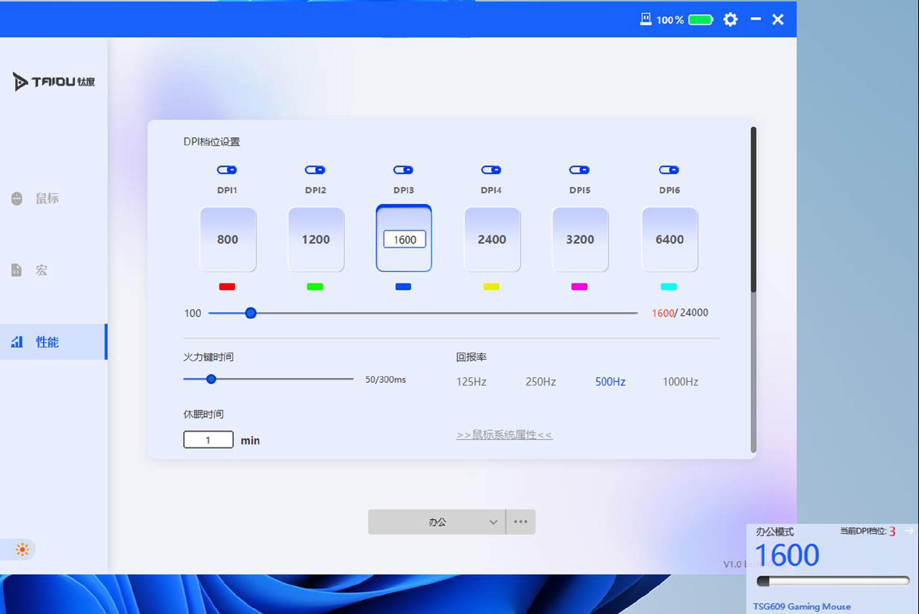Click the wireless receiver connection icon
The width and height of the screenshot is (919, 614).
pyautogui.click(x=646, y=19)
